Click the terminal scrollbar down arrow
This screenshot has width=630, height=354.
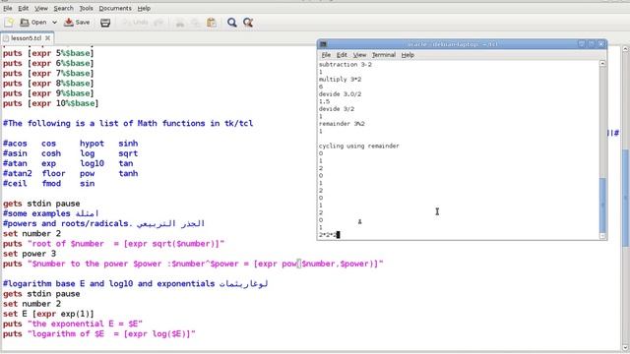pyautogui.click(x=602, y=236)
